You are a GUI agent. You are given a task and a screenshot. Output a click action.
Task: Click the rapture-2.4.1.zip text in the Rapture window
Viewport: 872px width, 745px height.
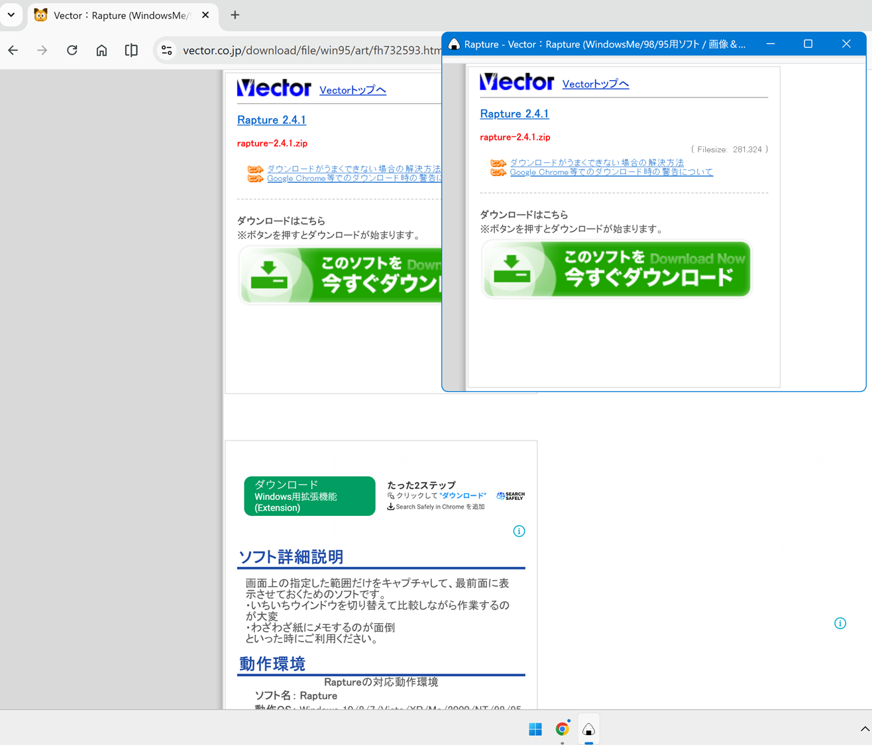coord(515,137)
